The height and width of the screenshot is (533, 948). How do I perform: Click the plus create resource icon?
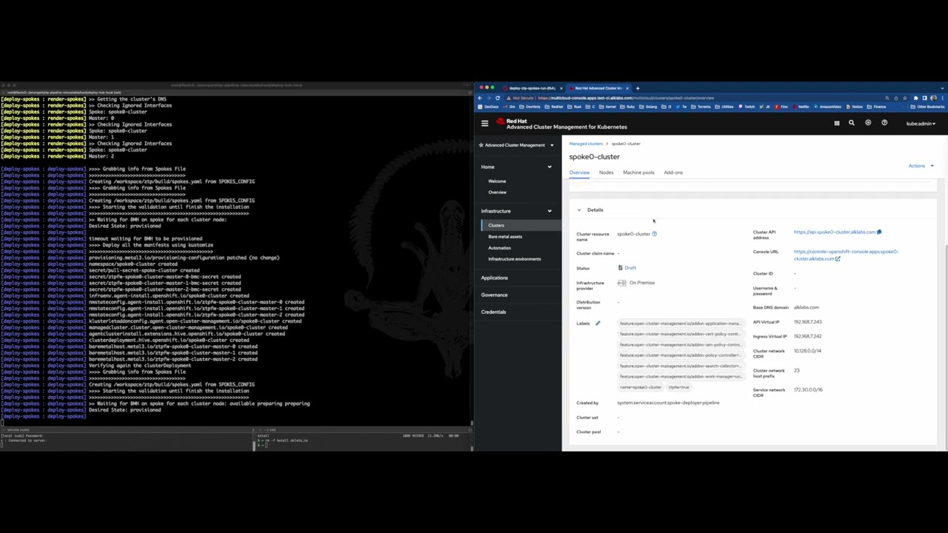tap(868, 124)
